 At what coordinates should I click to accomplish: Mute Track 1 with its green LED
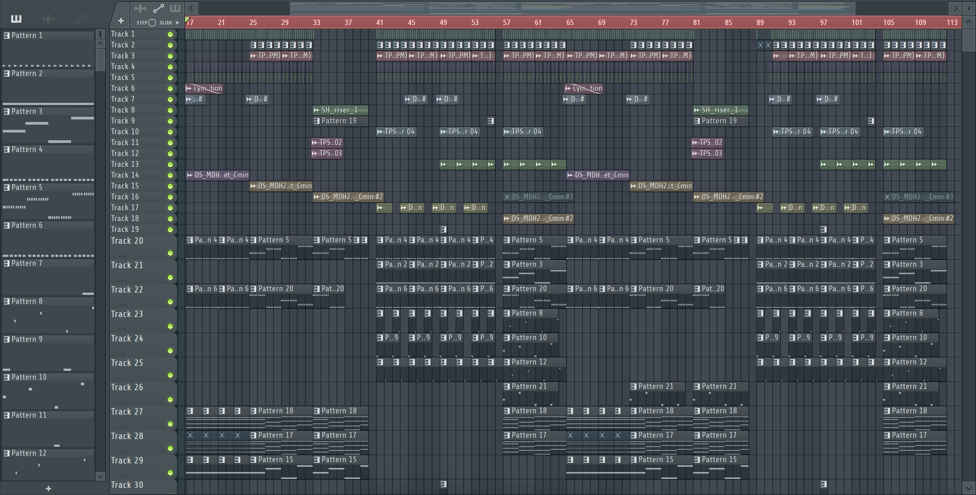pos(170,35)
